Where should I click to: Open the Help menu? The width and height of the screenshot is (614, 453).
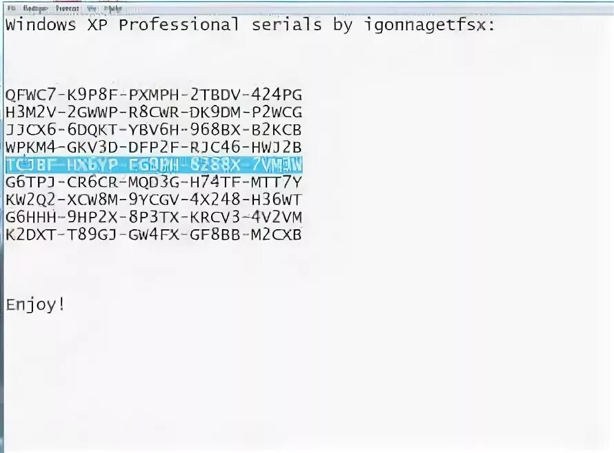113,8
